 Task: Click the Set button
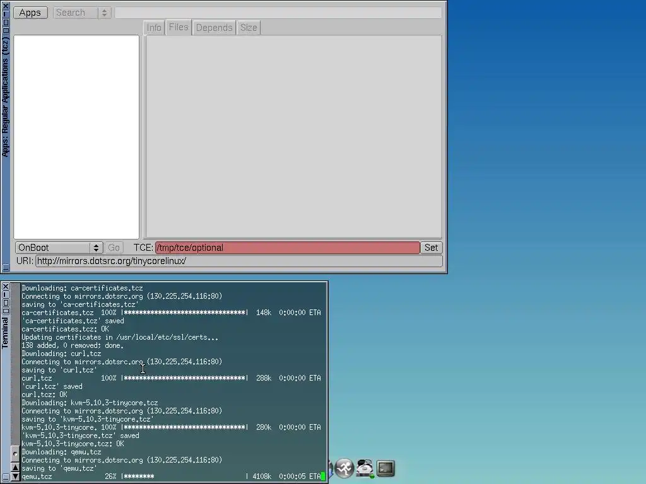(431, 248)
